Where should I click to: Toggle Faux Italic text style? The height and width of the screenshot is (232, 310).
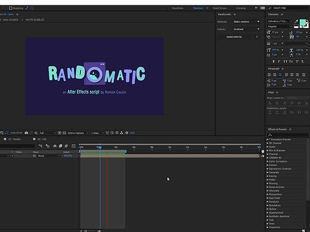click(x=279, y=62)
